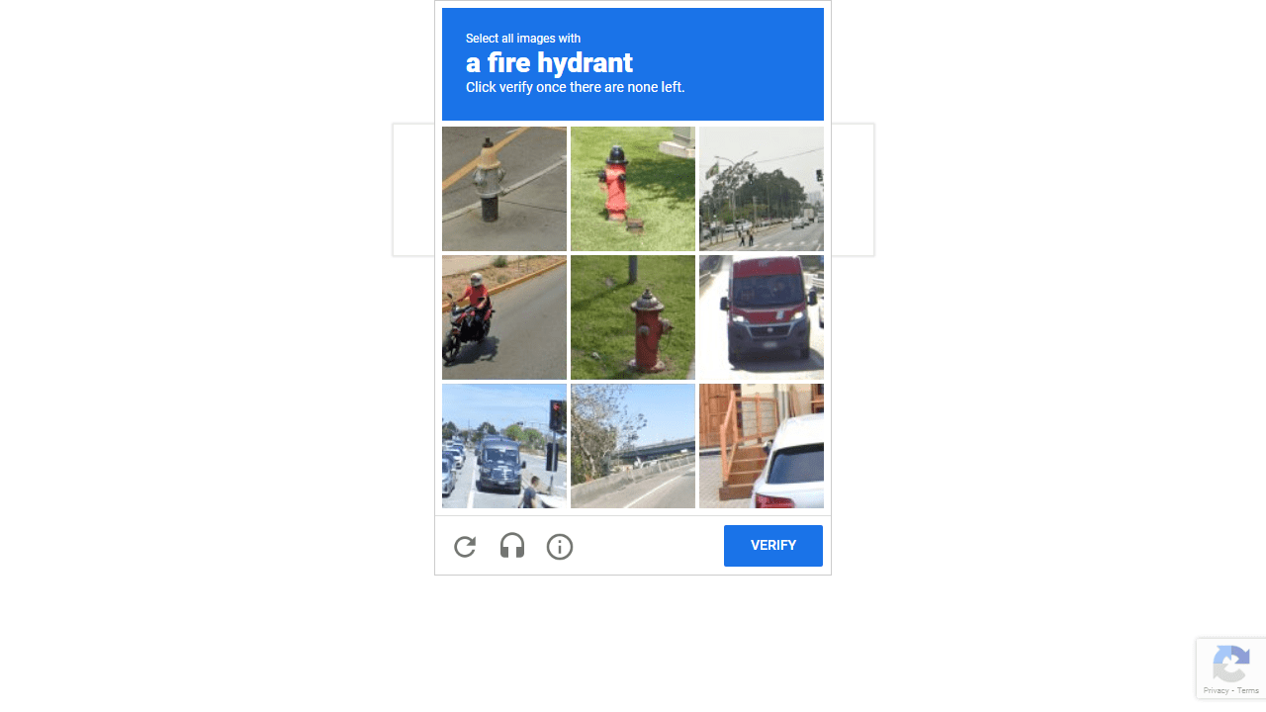This screenshot has width=1266, height=712.
Task: Click the VERIFY button
Action: pos(773,546)
